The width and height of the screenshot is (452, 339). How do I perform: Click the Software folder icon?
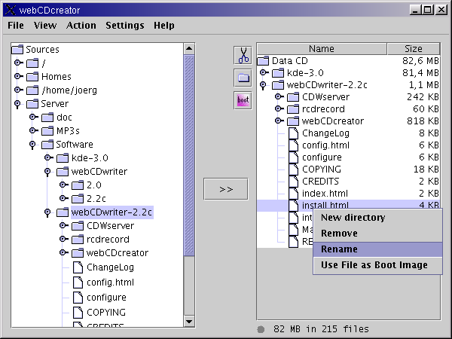(47, 145)
